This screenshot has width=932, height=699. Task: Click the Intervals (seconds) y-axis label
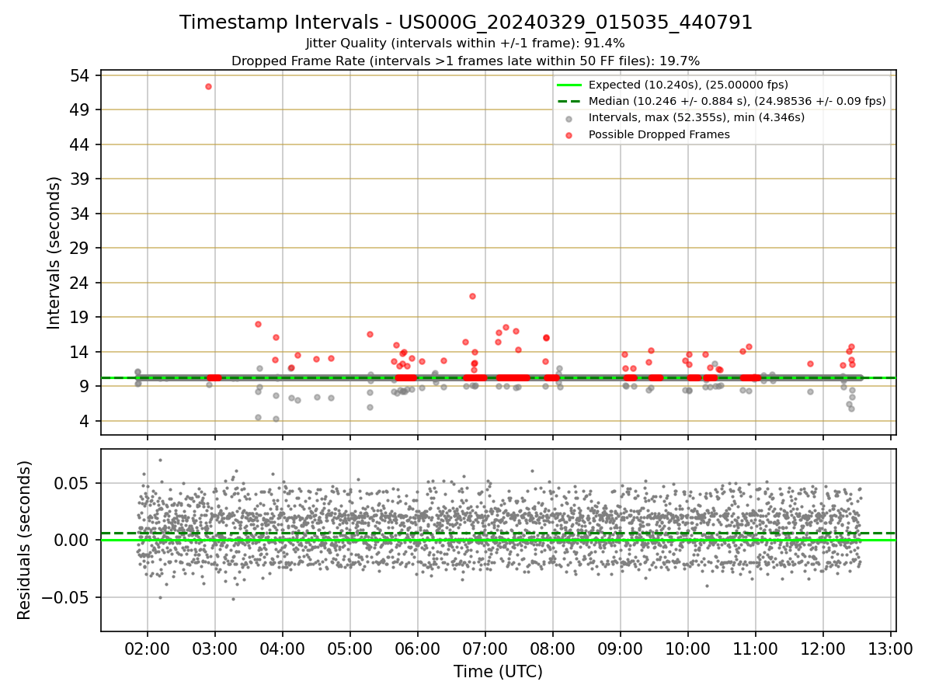pyautogui.click(x=54, y=252)
